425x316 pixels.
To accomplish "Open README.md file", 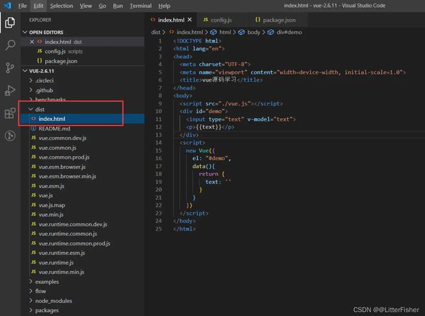I will click(x=54, y=129).
